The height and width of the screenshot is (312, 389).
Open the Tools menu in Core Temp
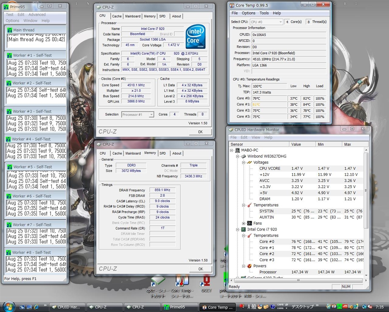tap(264, 13)
